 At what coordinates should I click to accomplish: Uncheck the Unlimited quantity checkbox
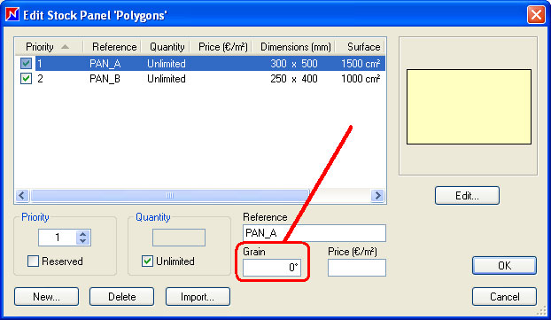click(147, 261)
